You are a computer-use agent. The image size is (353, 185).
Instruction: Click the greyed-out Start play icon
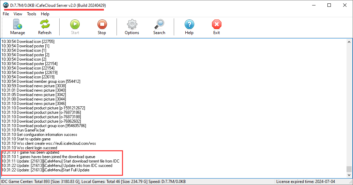[75, 24]
